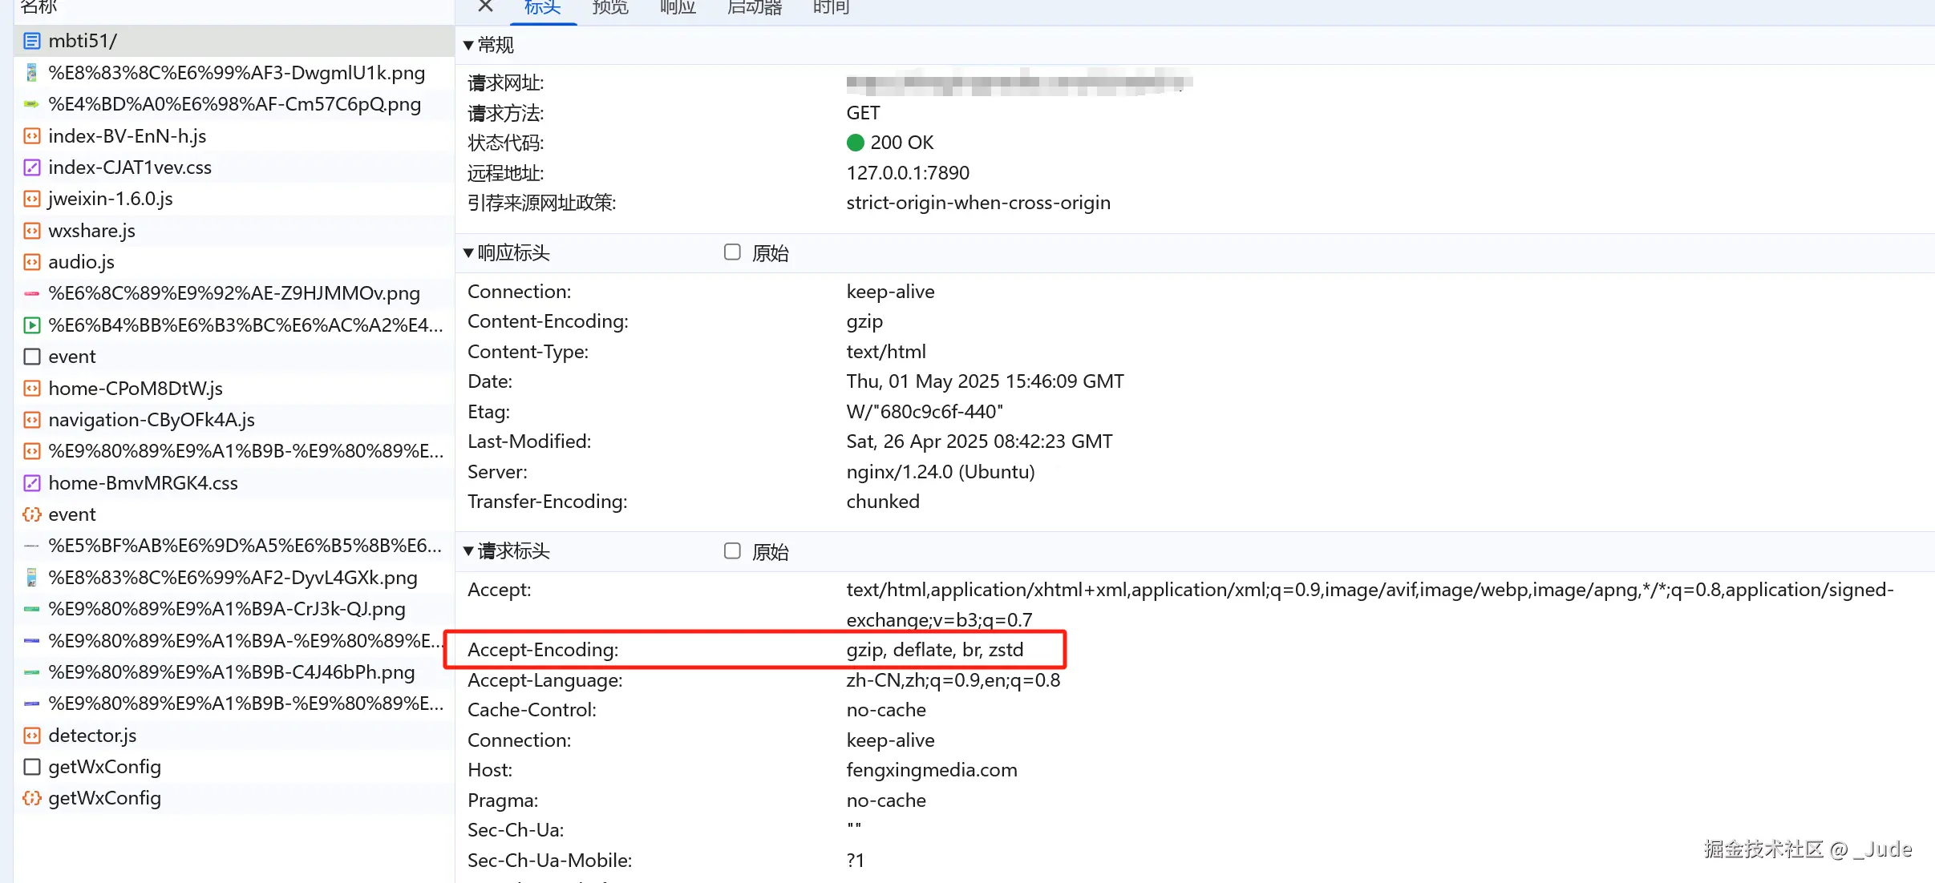The image size is (1935, 883).
Task: Enable raw view for response headers
Action: point(732,252)
